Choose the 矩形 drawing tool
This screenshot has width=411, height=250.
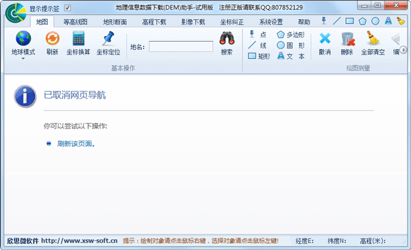point(259,56)
